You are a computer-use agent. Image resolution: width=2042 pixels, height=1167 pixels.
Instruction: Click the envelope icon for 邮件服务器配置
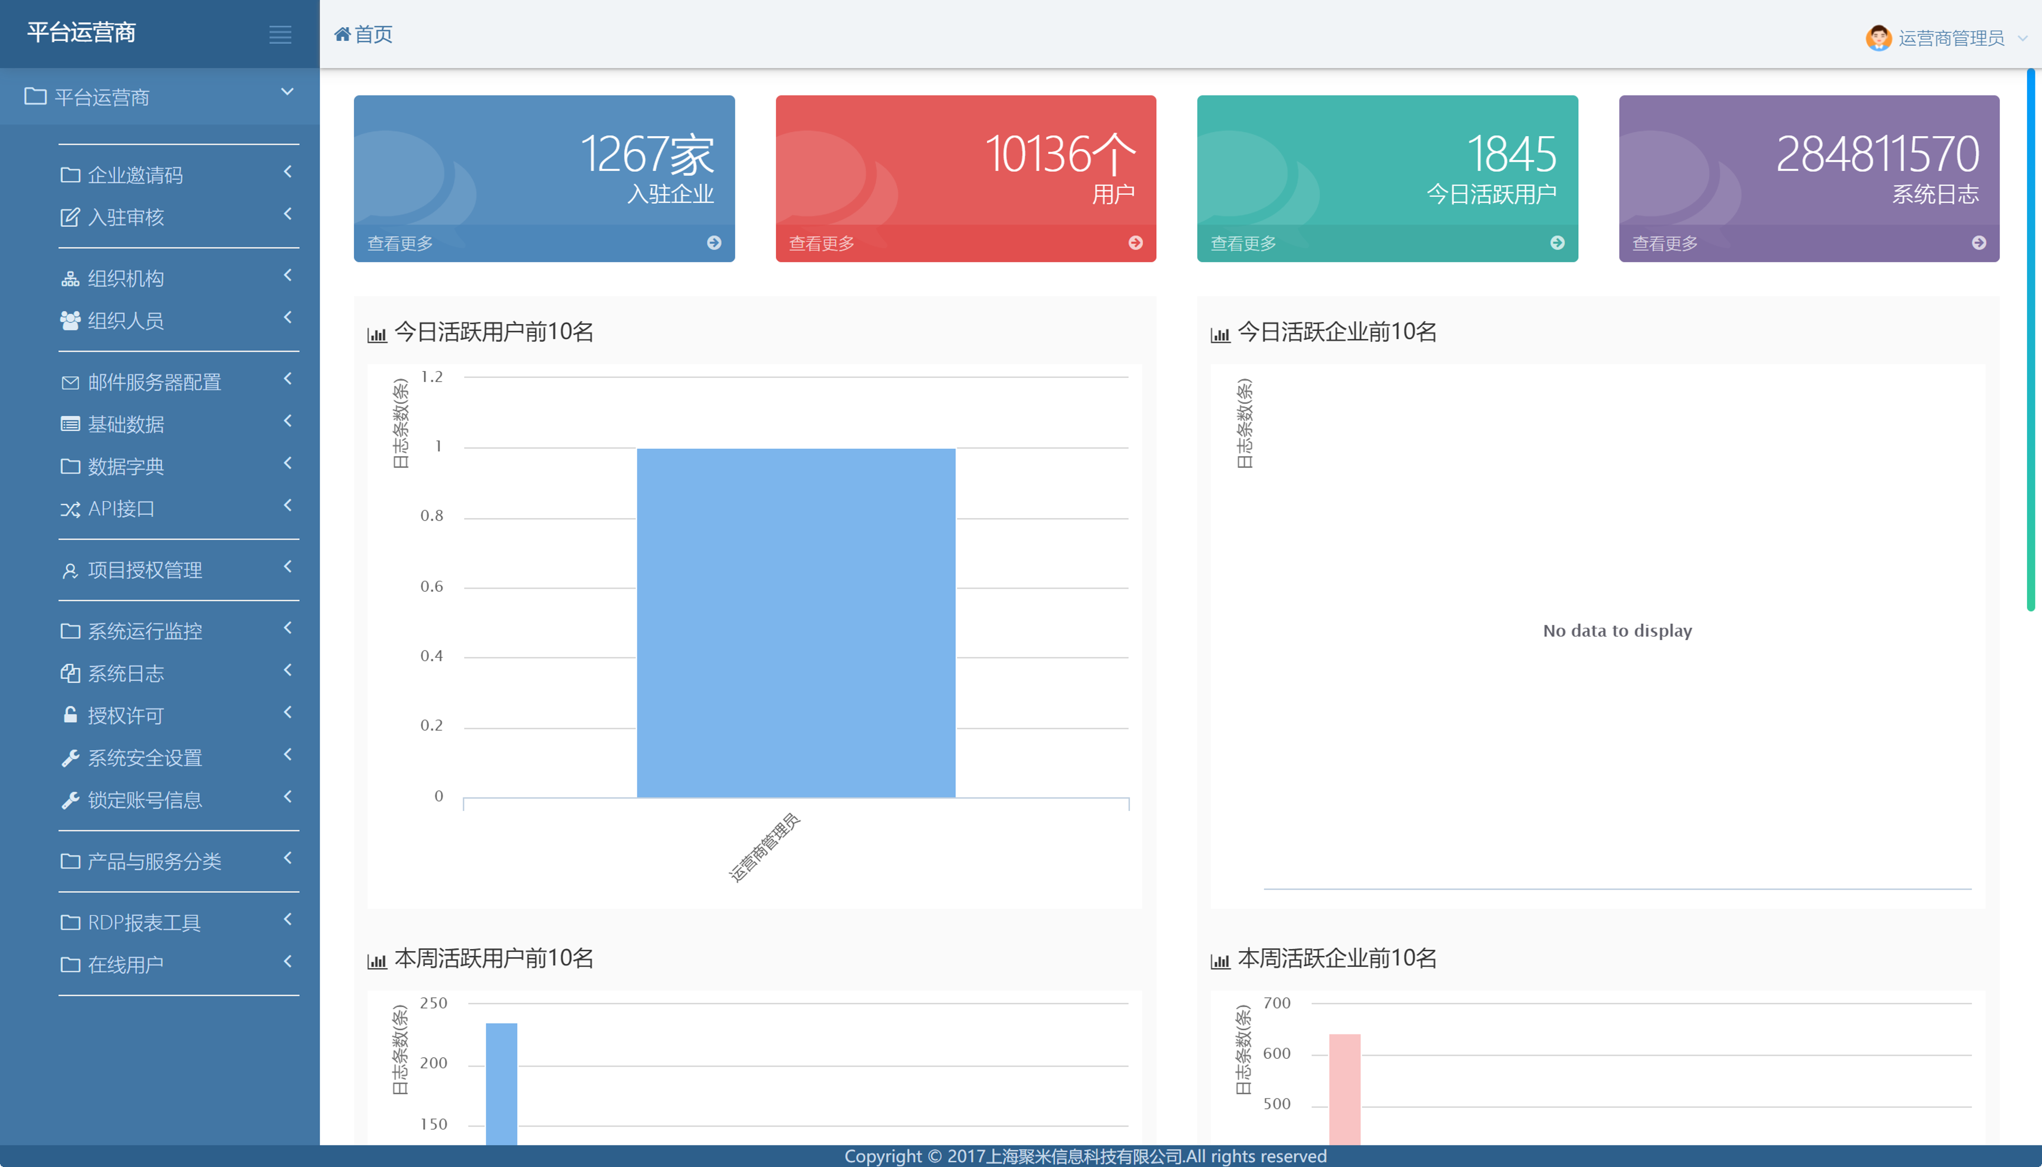[71, 382]
